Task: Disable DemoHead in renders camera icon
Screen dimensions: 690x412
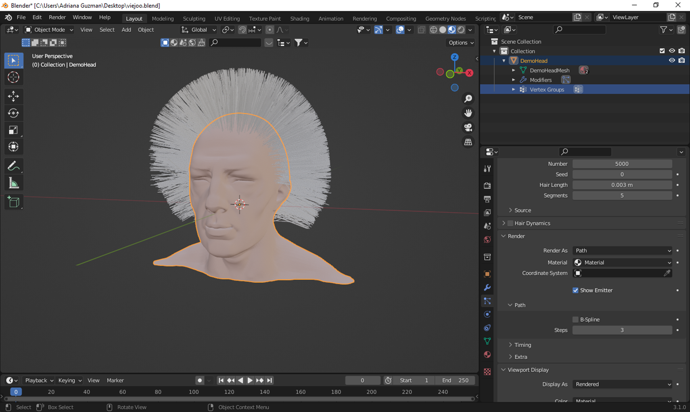Action: click(682, 60)
